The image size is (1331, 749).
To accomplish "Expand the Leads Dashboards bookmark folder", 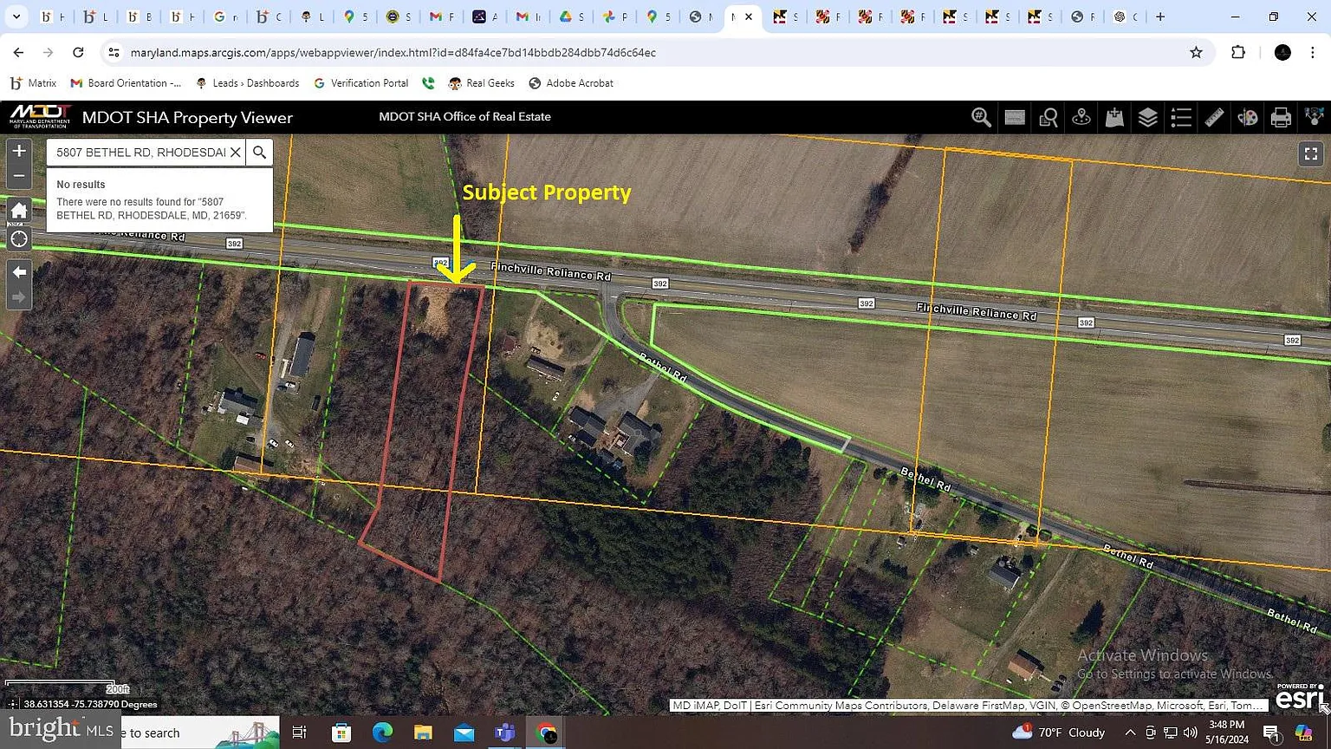I will pyautogui.click(x=256, y=82).
